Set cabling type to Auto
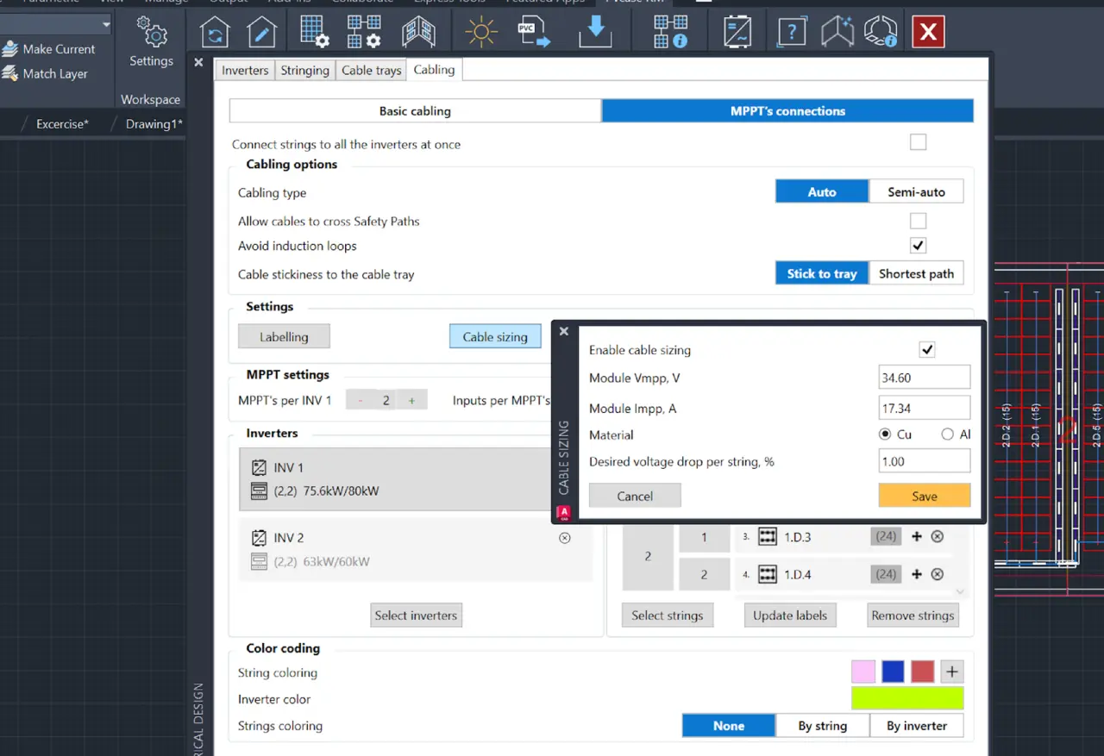Image resolution: width=1104 pixels, height=756 pixels. coord(822,191)
